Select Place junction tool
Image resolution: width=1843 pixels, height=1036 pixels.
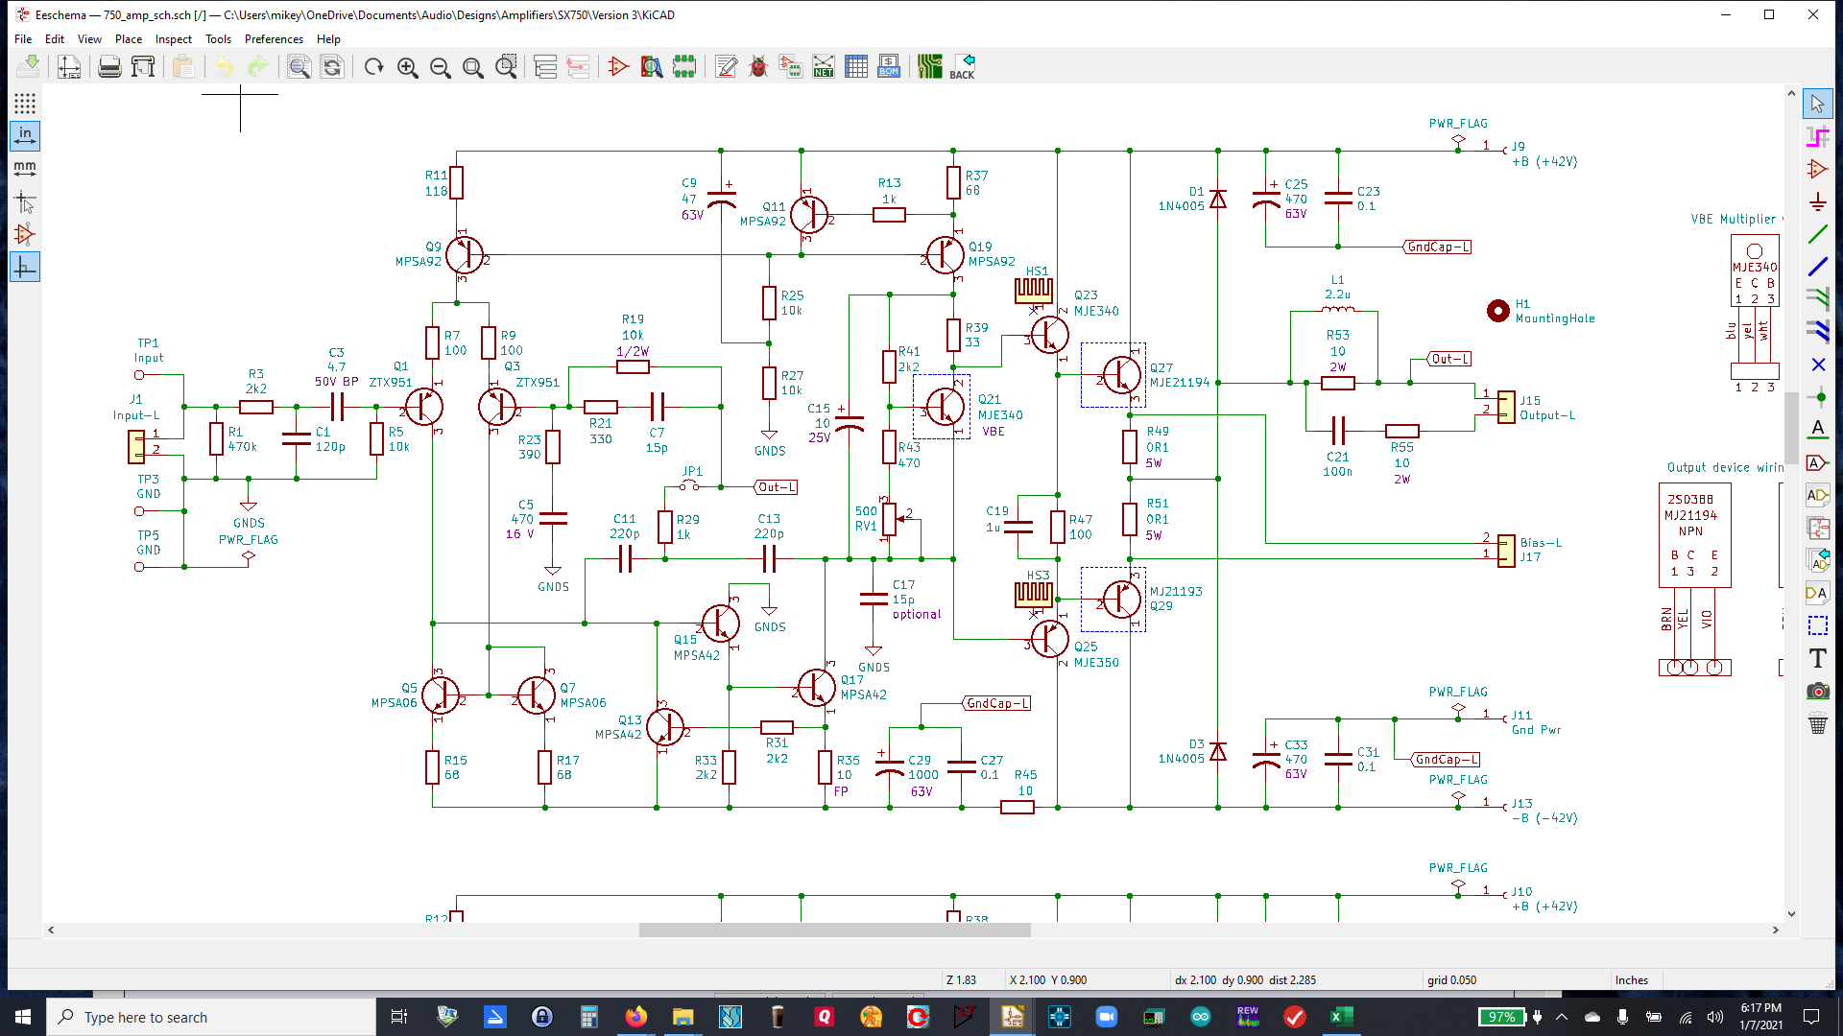[1817, 397]
